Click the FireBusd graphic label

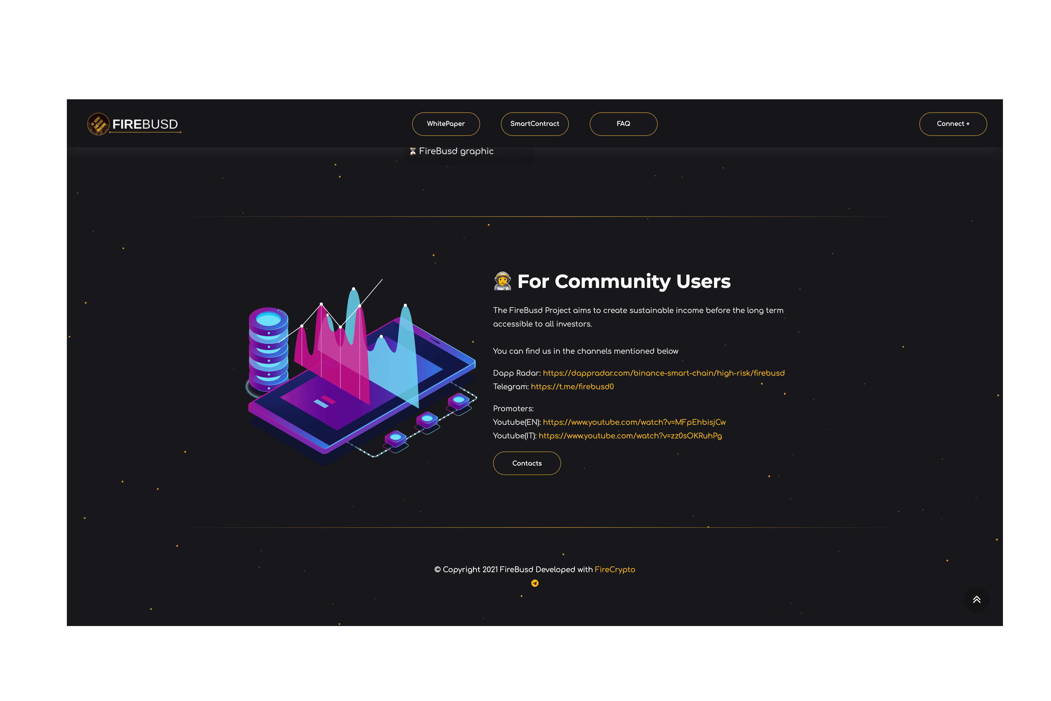point(456,151)
